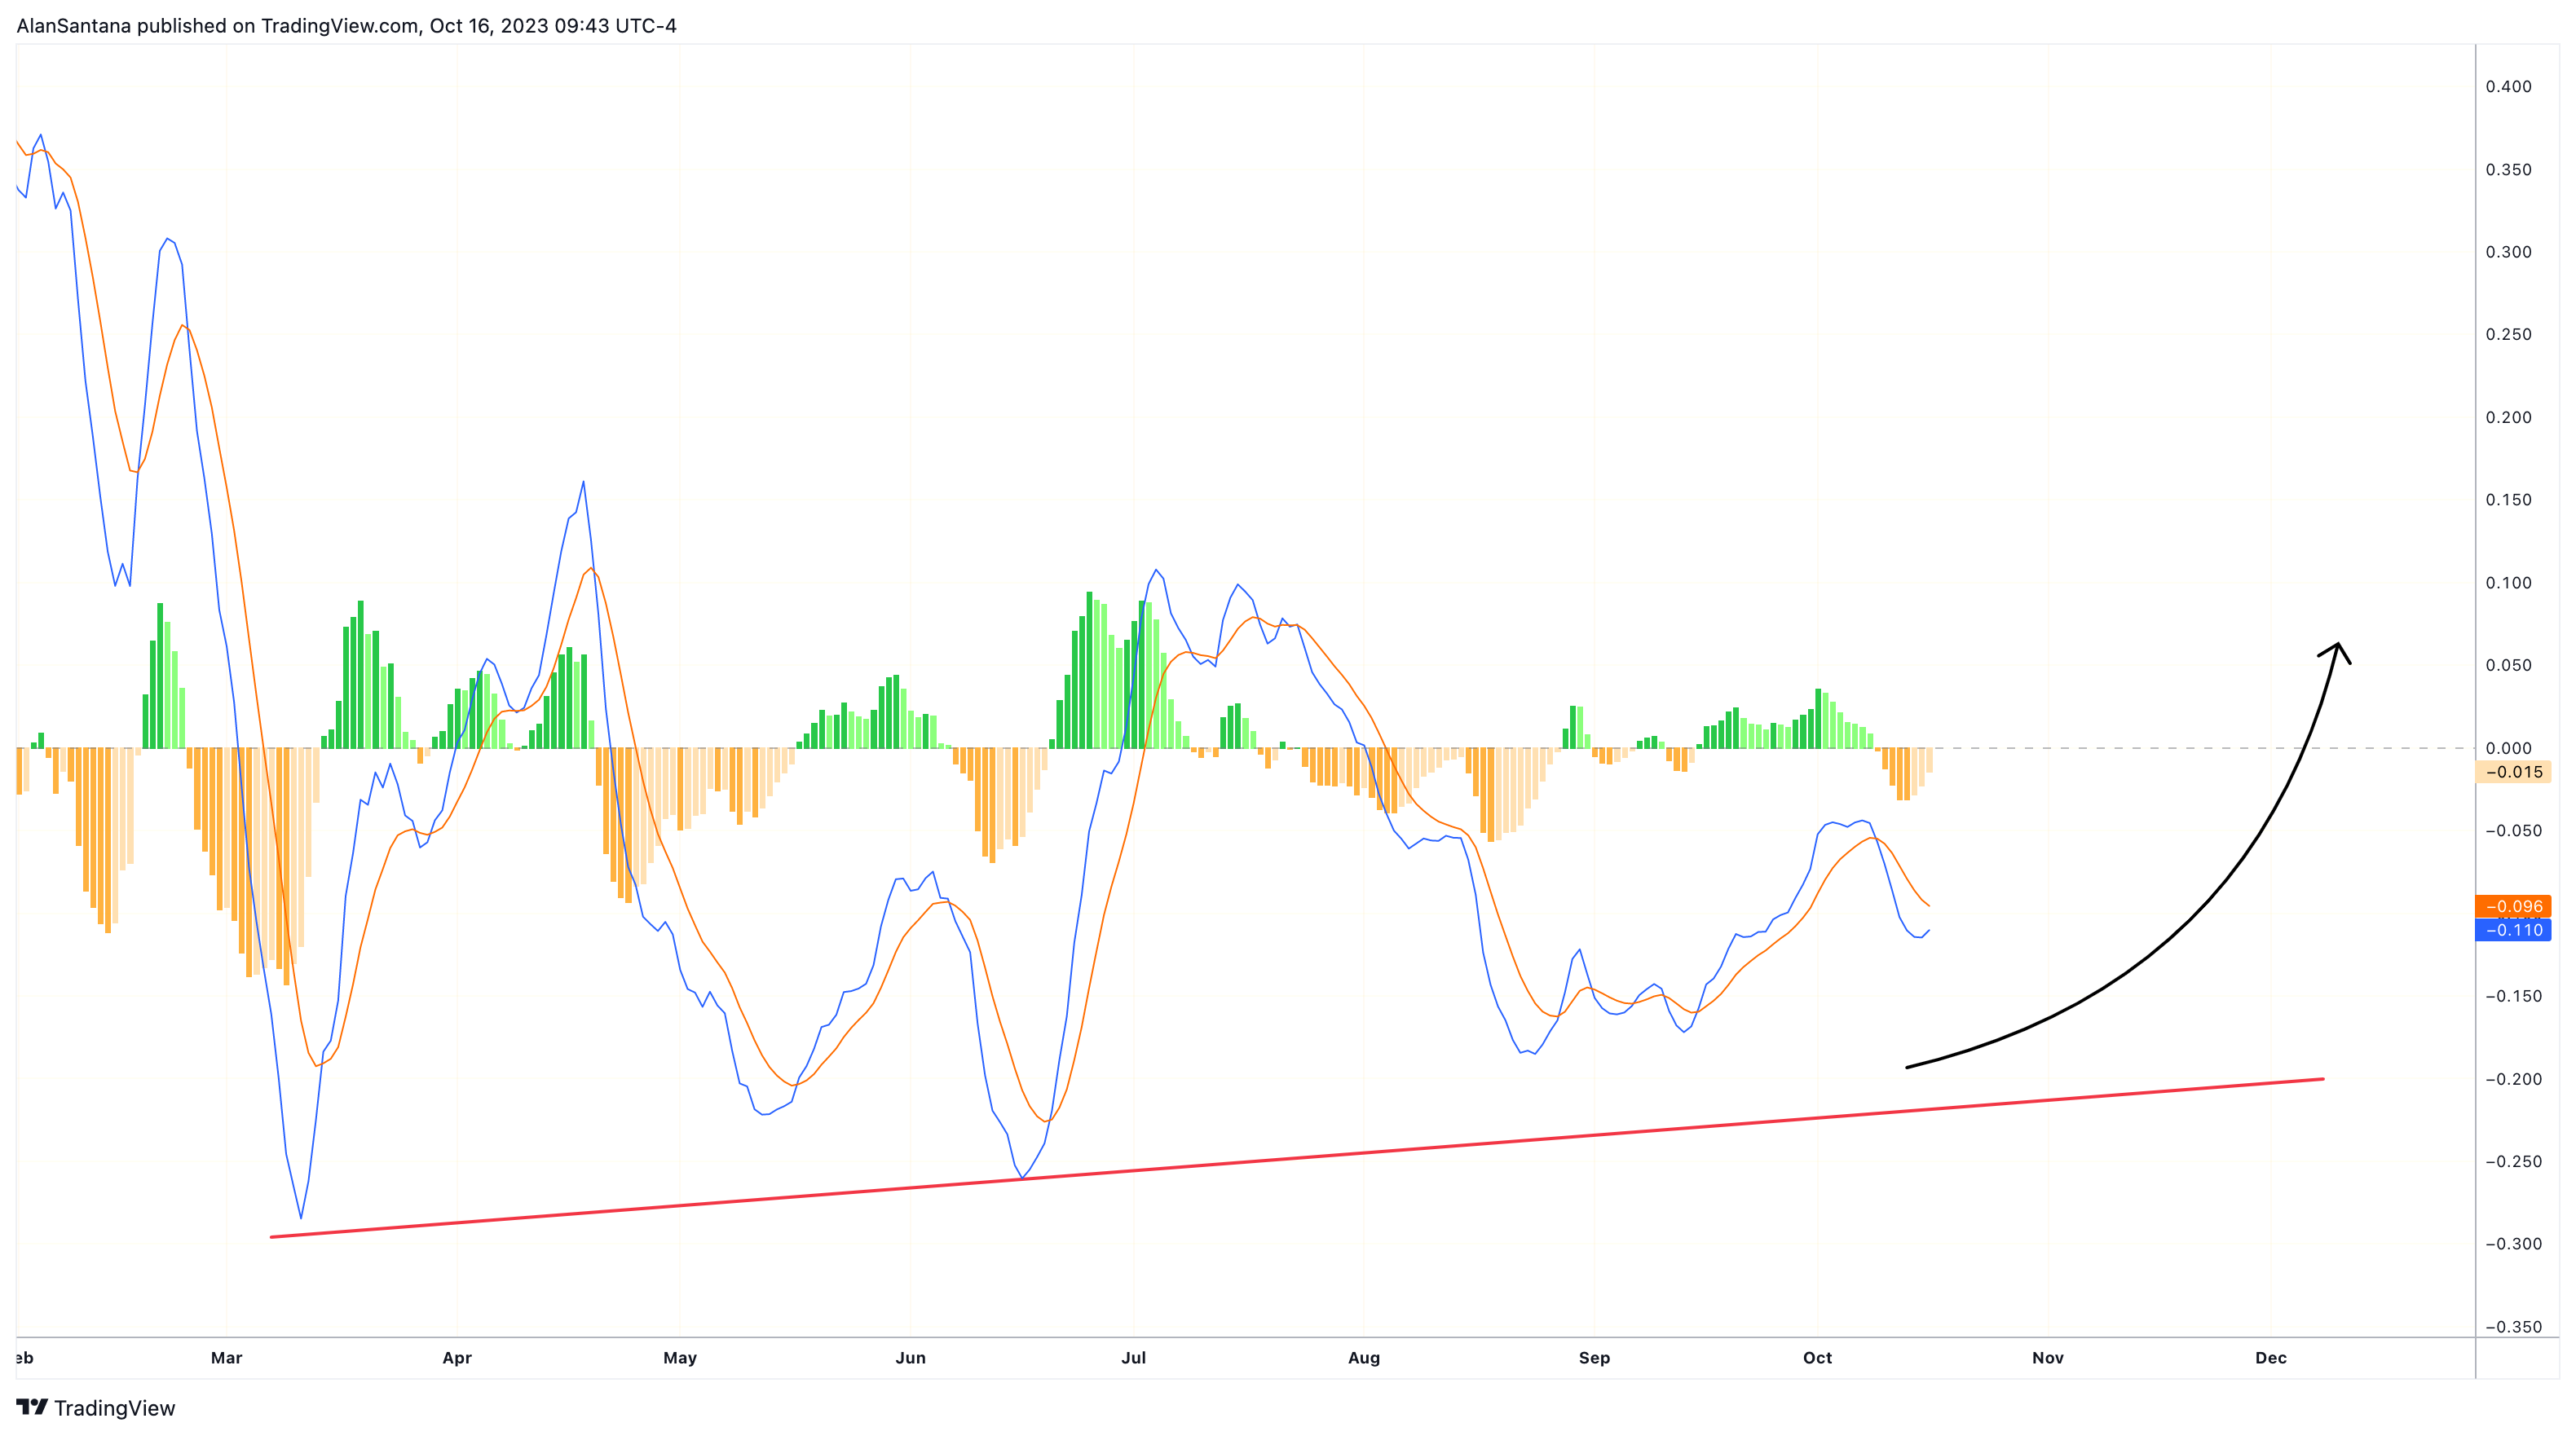Click the -0.200 price axis label
Viewport: 2576px width, 1436px height.
click(x=2513, y=1079)
